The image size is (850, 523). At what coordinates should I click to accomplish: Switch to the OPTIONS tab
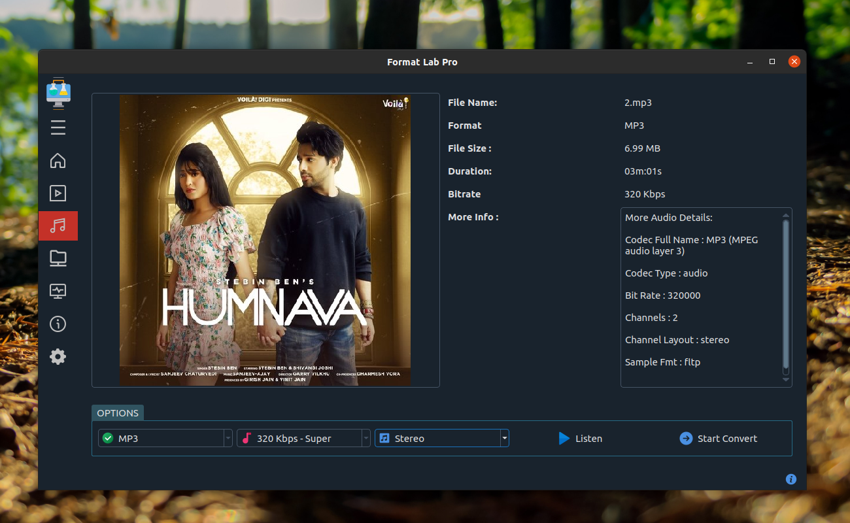coord(118,413)
